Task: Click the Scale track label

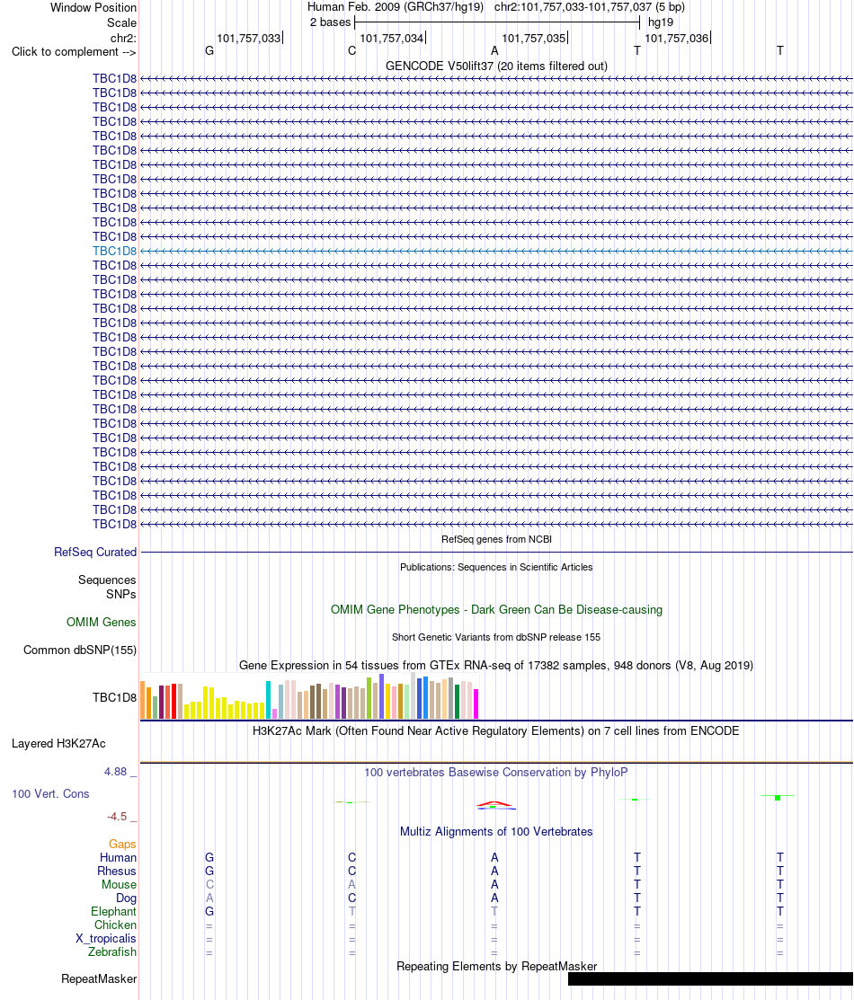Action: coord(121,22)
